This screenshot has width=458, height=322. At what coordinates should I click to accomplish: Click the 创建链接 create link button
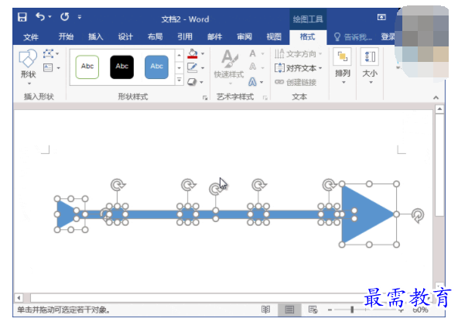296,82
